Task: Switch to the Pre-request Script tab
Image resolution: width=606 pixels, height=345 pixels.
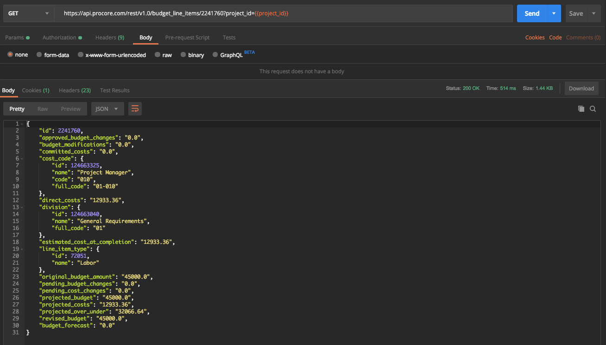Action: [x=187, y=38]
